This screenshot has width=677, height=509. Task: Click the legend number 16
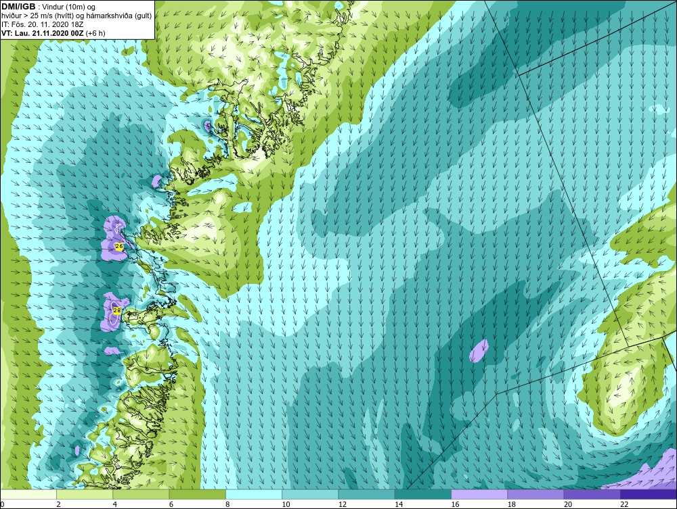[455, 504]
